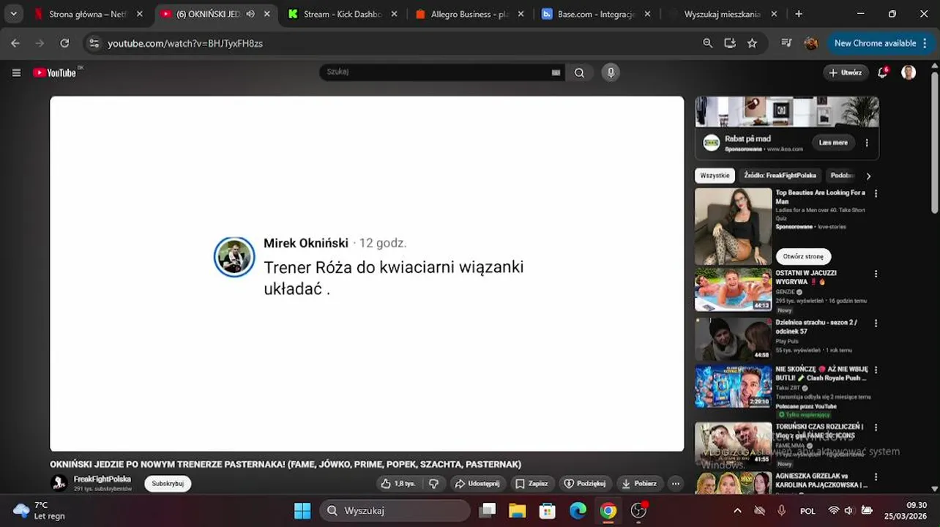Viewport: 940px width, 527px height.
Task: Open NIE SKOŃCZĘ Clash Royale thumbnail
Action: pyautogui.click(x=734, y=386)
